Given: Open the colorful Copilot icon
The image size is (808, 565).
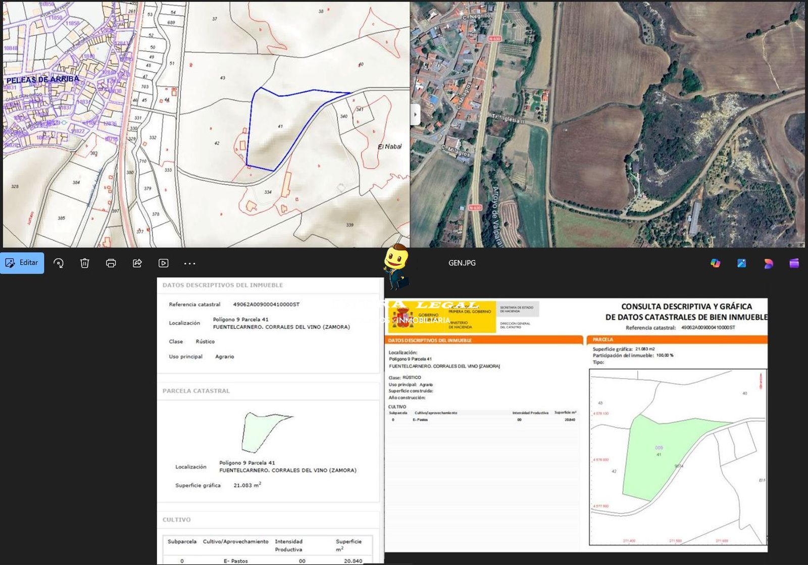Looking at the screenshot, I should click(715, 263).
